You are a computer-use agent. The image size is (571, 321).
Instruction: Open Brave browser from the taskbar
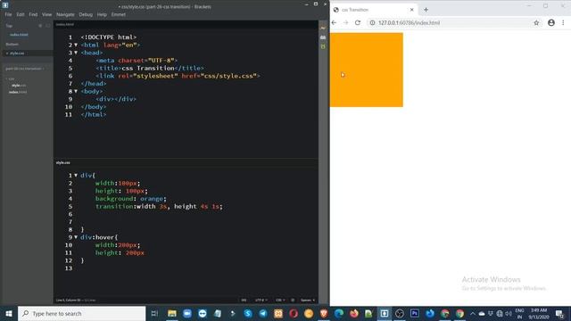[x=324, y=313]
